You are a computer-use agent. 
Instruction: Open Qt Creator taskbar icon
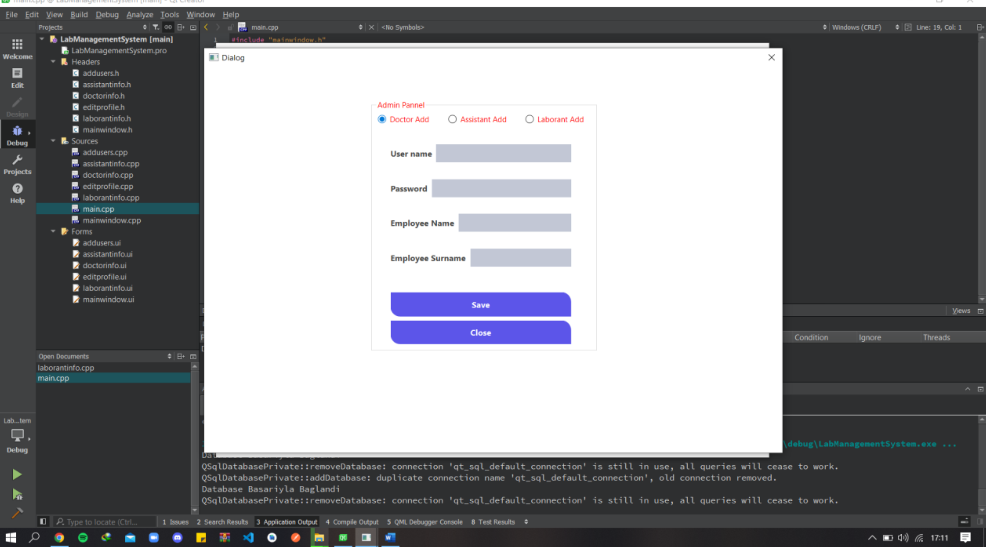(343, 537)
